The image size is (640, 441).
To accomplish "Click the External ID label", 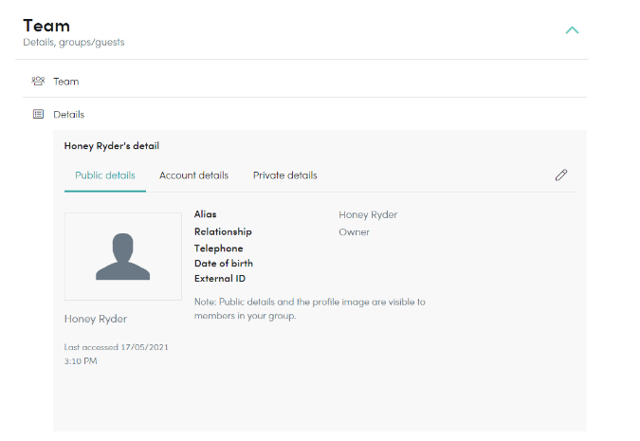I will pos(220,279).
